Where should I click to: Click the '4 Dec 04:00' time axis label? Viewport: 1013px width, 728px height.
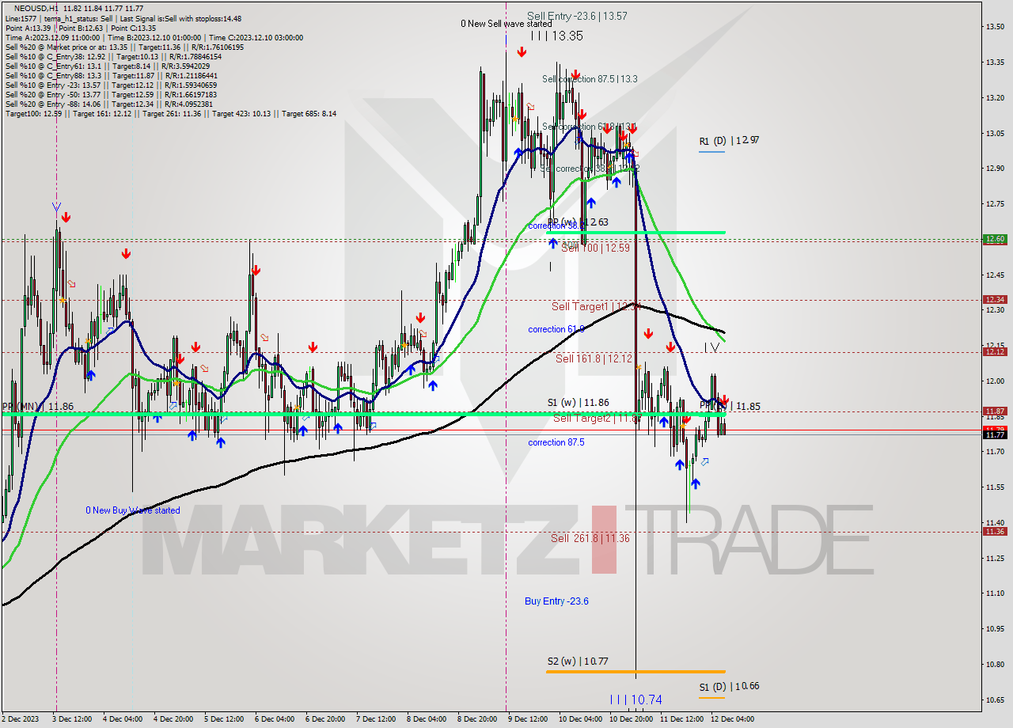point(123,719)
